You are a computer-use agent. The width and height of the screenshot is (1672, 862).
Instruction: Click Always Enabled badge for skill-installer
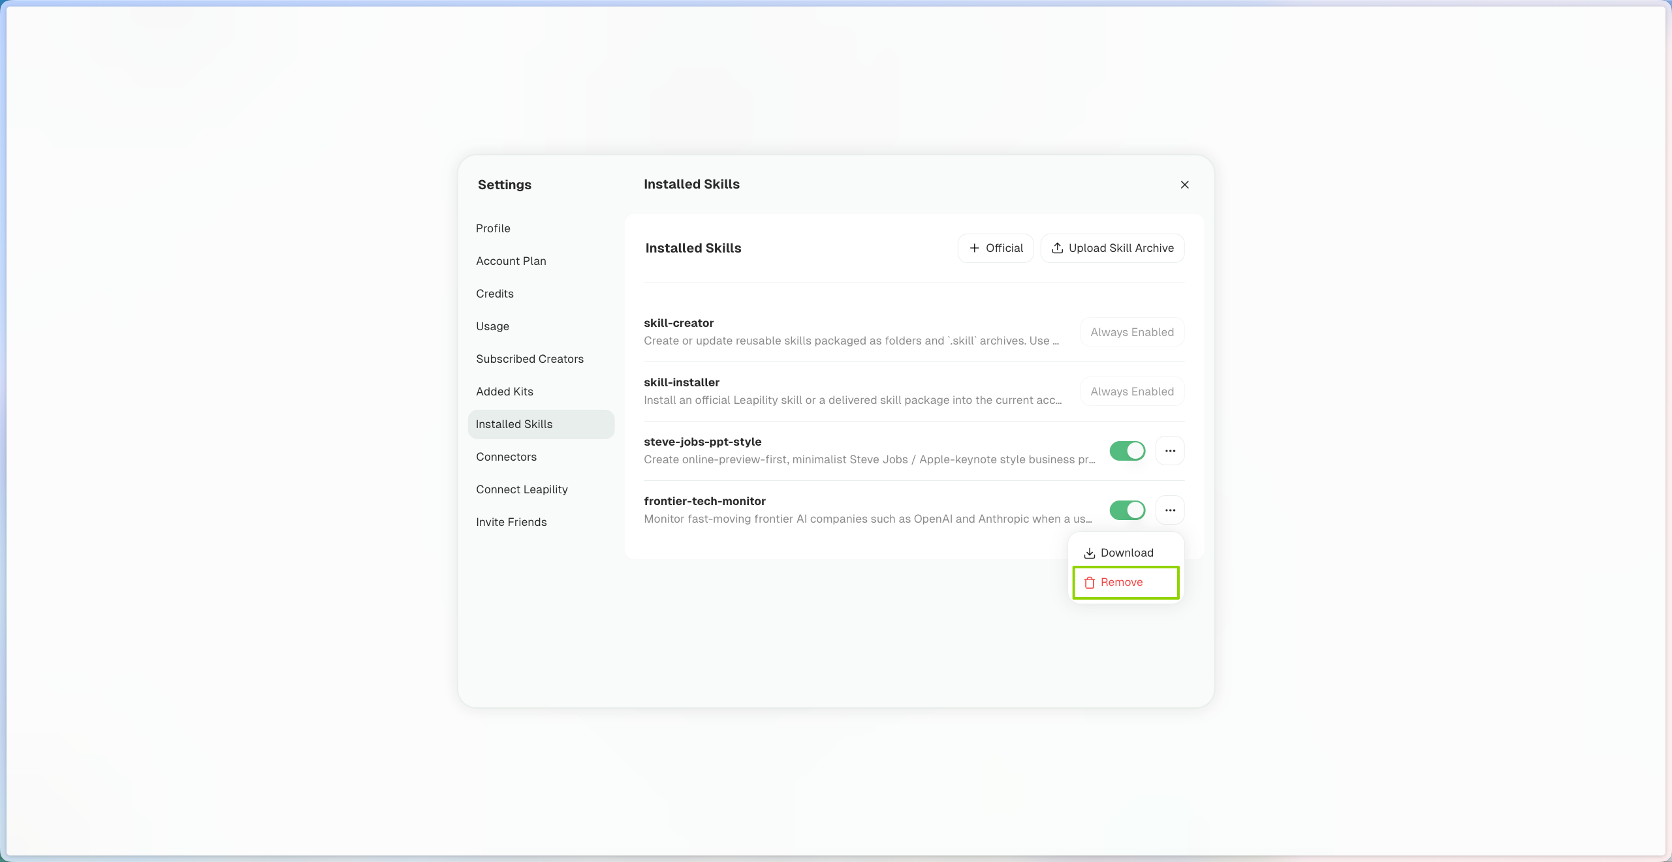(x=1132, y=392)
